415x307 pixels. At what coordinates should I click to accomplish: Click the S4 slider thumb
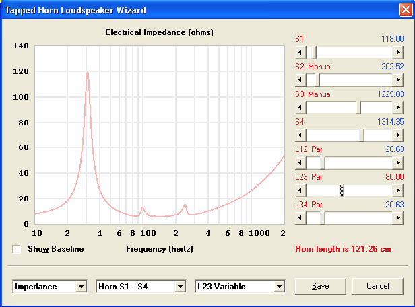362,135
